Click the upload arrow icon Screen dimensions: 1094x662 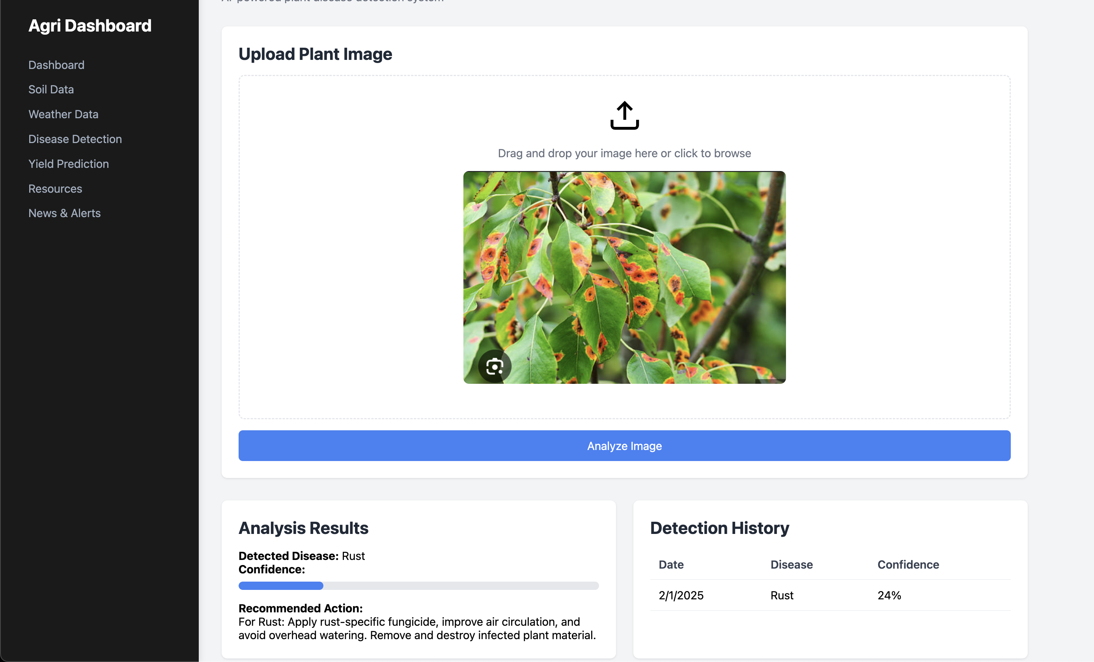[x=624, y=115]
